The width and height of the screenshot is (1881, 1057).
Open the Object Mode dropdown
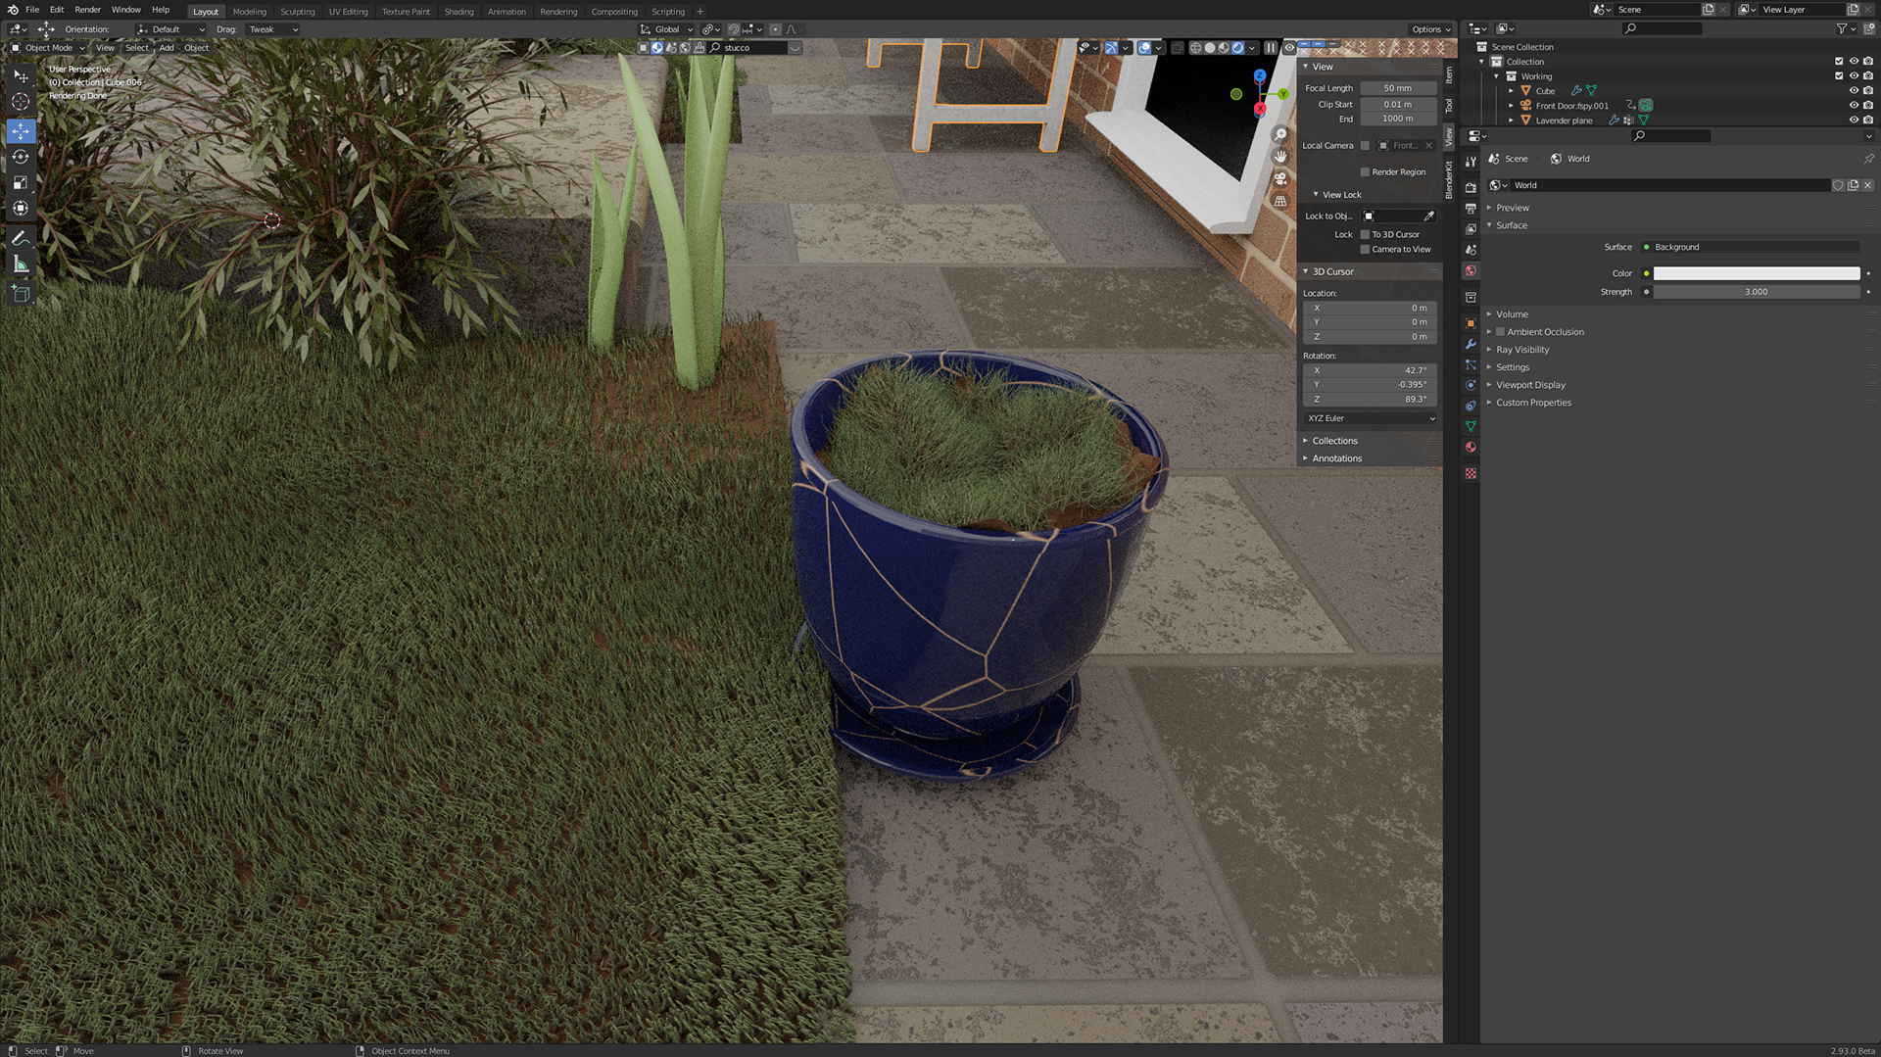(x=47, y=48)
